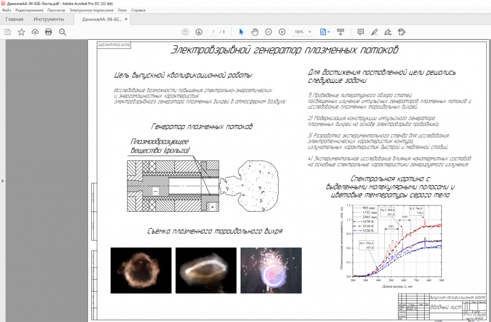
Task: Expand the left navigation pane
Action: tap(2, 181)
